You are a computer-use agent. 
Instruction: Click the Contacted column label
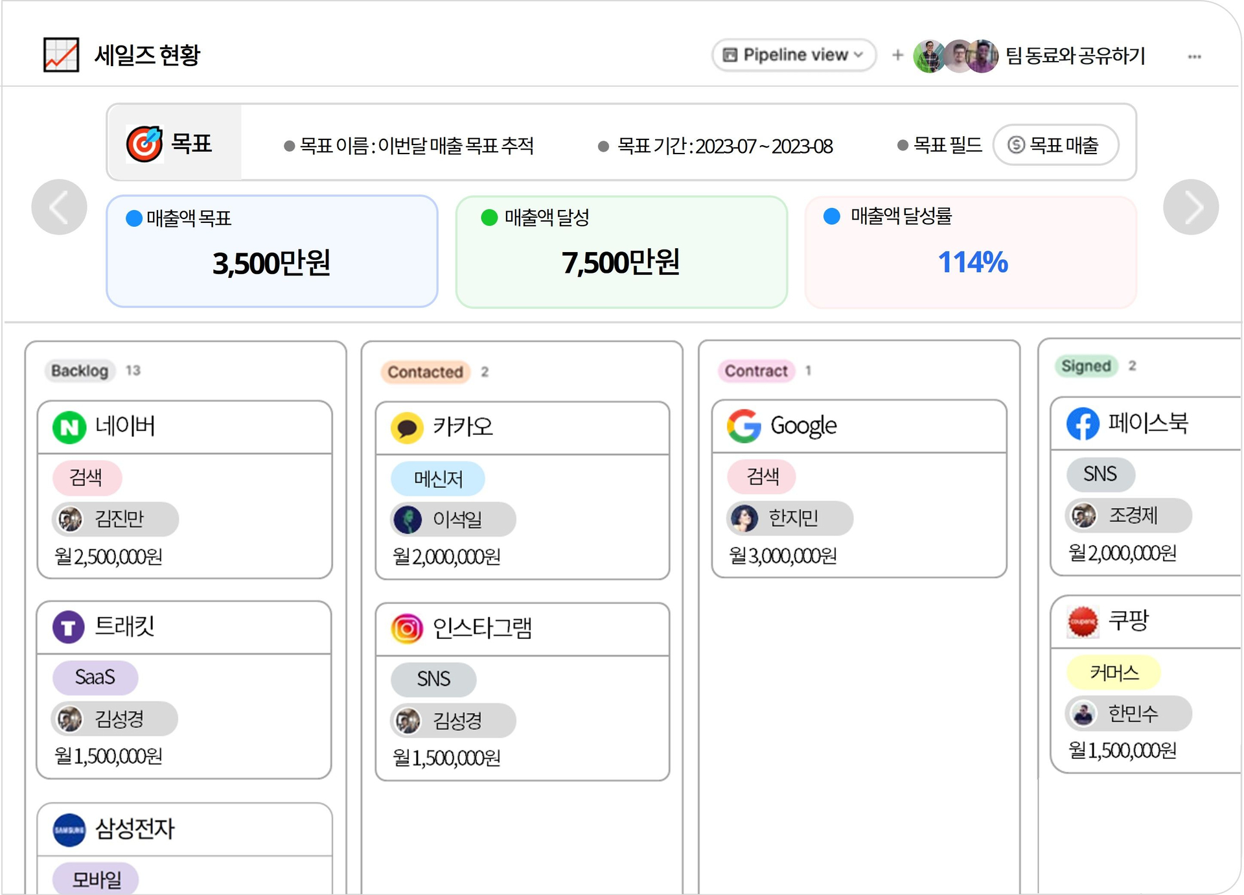pyautogui.click(x=425, y=372)
